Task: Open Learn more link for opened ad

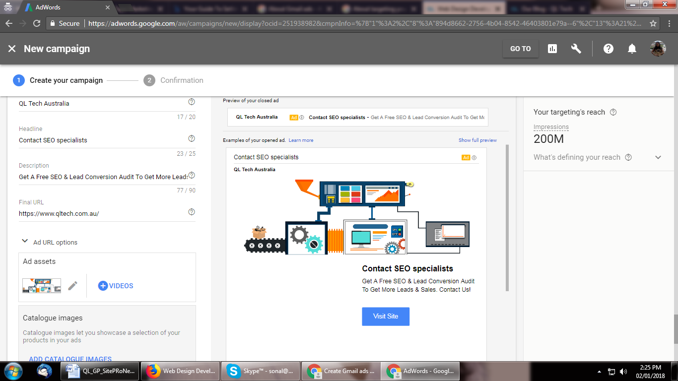Action: point(301,140)
